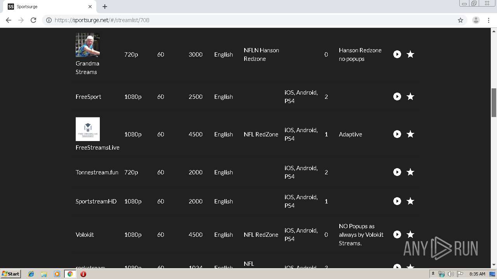Click the Adaptive note text
The image size is (497, 279).
tap(351, 134)
